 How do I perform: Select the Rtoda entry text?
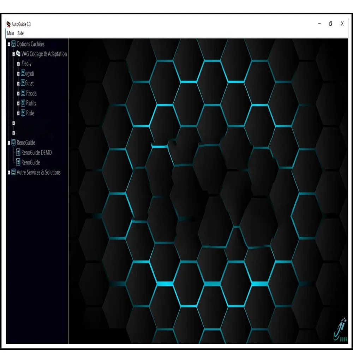[x=31, y=93]
